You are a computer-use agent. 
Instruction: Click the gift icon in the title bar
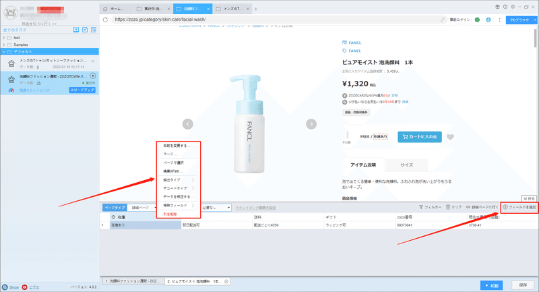(x=497, y=7)
